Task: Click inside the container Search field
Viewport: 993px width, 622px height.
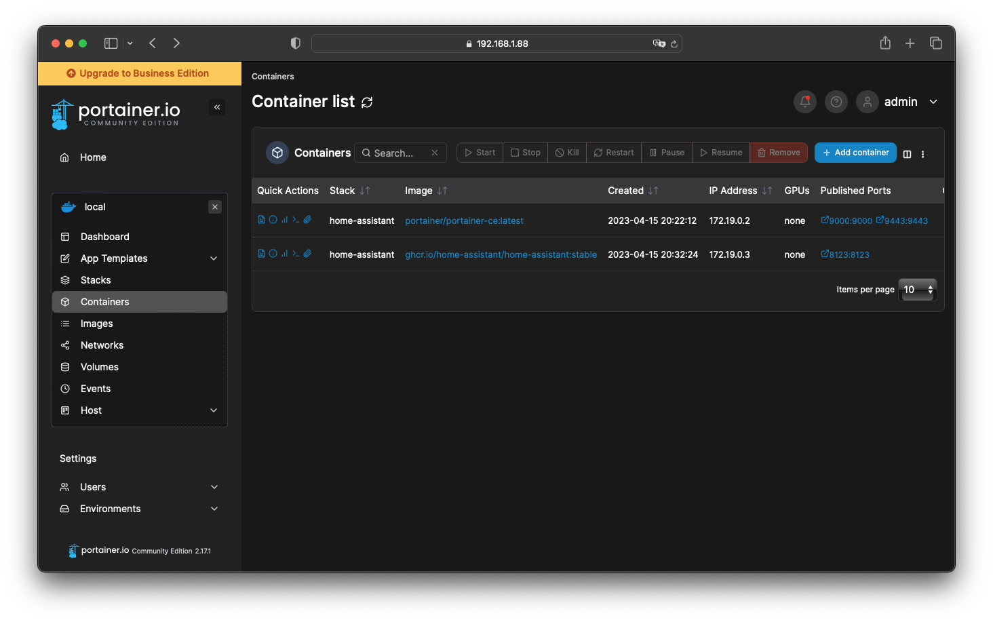Action: [x=397, y=153]
